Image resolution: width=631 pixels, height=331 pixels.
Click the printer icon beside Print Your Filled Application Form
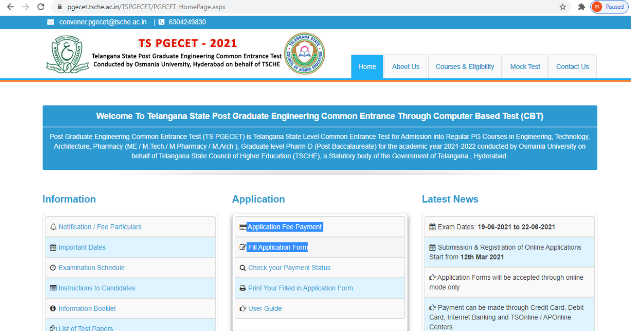coord(243,288)
